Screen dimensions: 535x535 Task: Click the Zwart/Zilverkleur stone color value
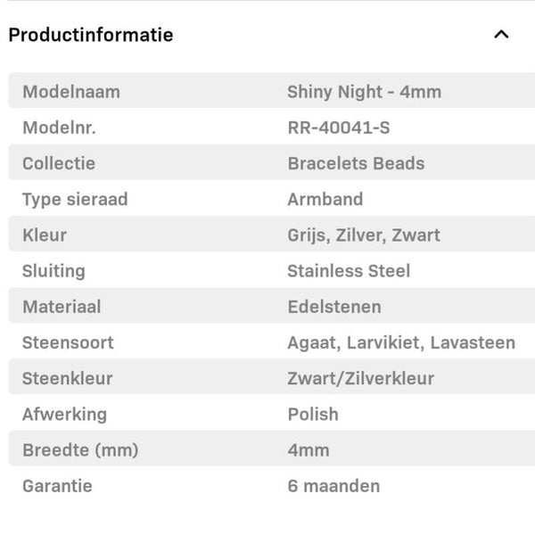point(361,378)
